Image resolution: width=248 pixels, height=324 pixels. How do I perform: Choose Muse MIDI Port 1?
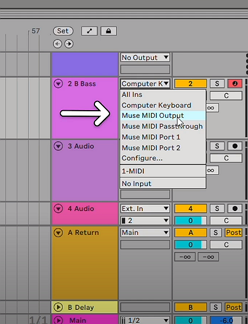point(163,137)
